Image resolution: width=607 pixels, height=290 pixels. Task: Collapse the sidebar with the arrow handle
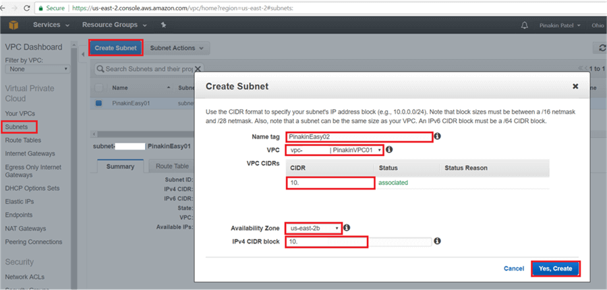[83, 55]
